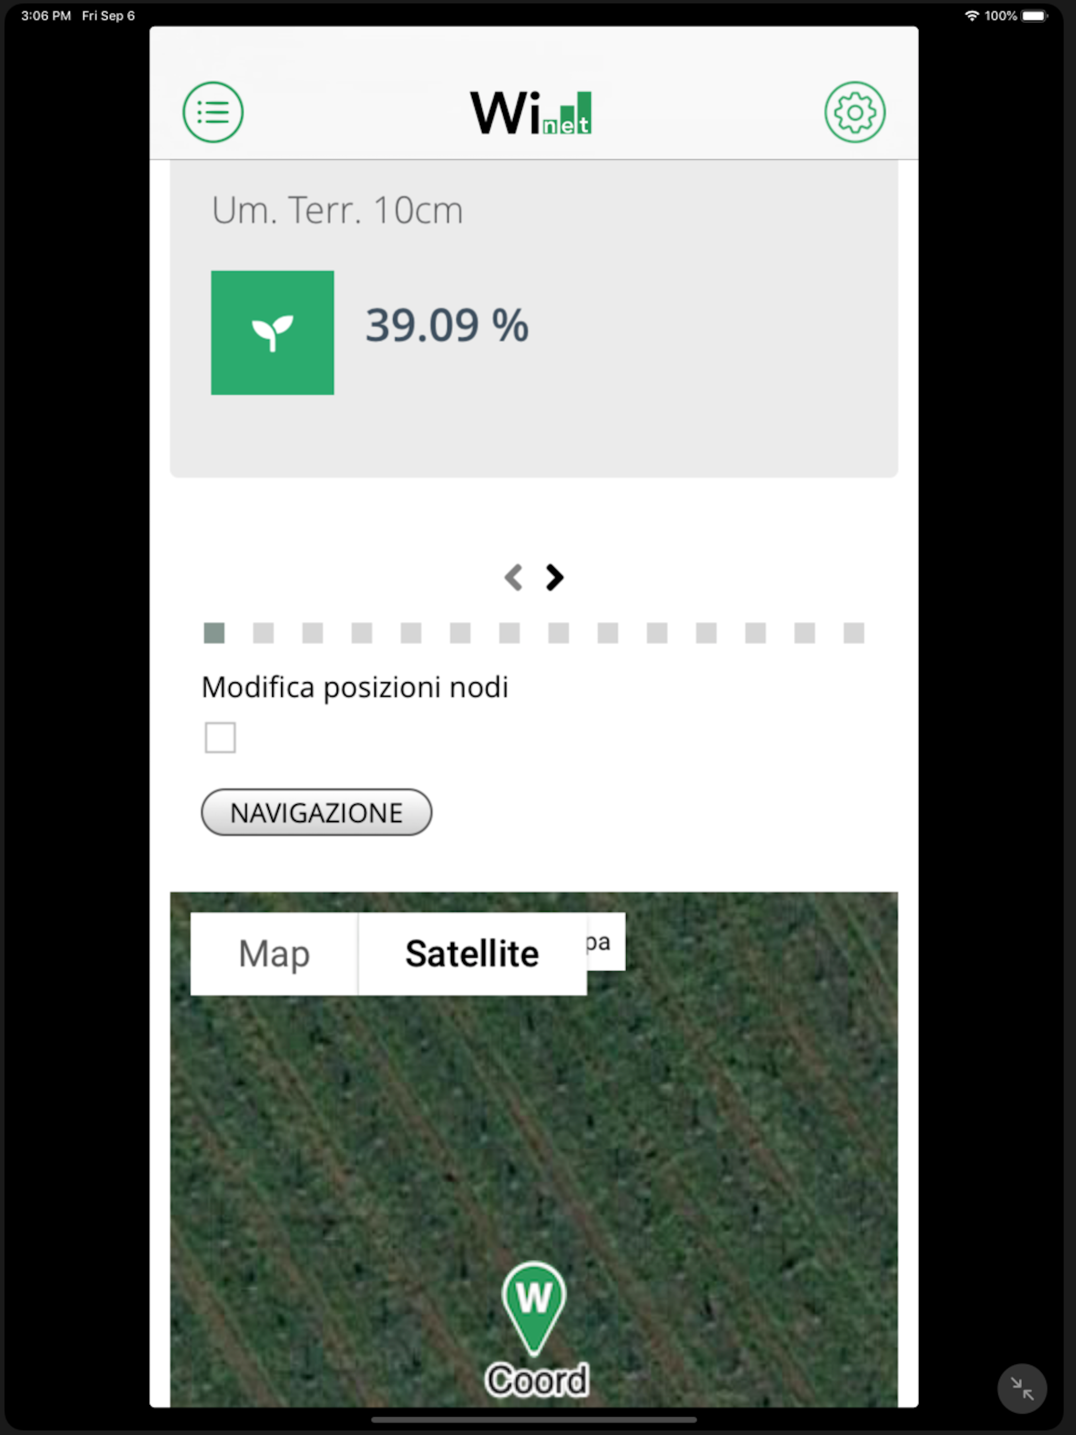Click the 39.09 % humidity value
The image size is (1076, 1435).
point(447,325)
